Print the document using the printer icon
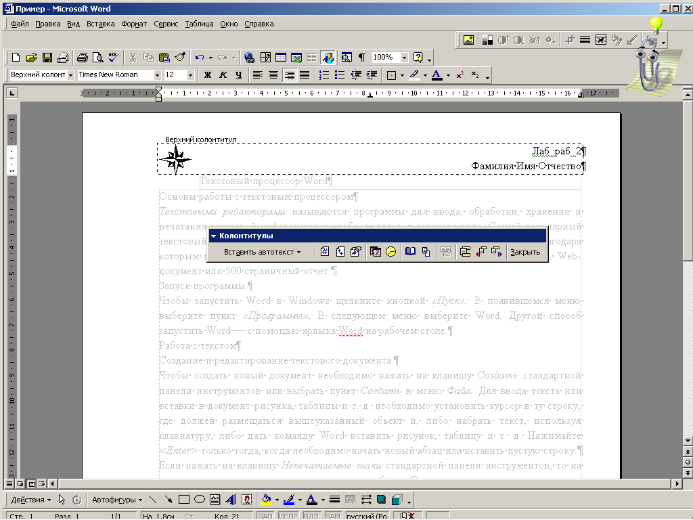Screen dimensions: 693x520 [82, 58]
